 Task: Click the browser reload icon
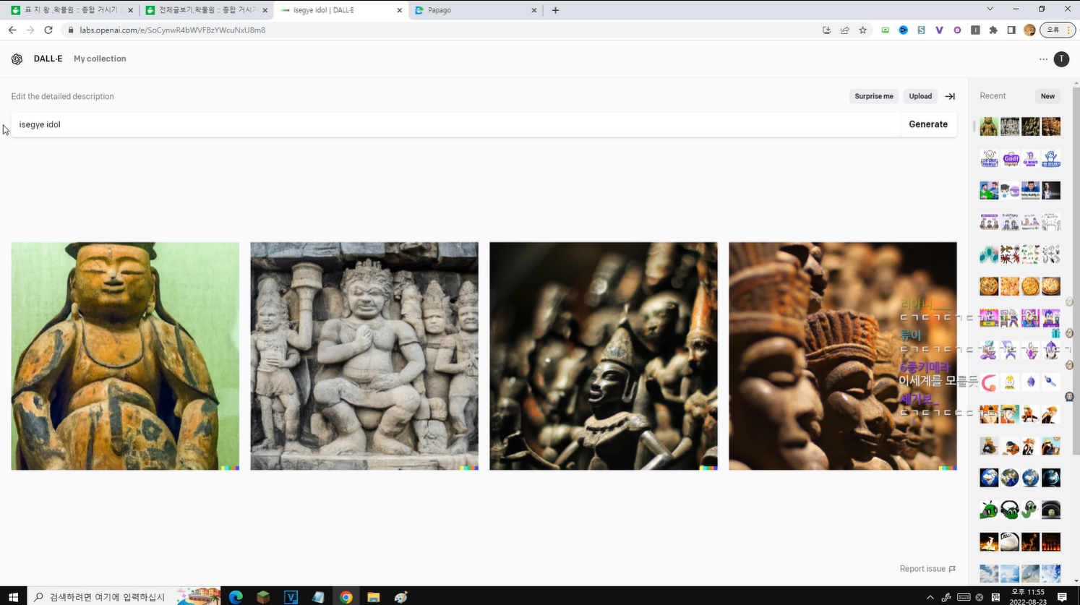[48, 30]
